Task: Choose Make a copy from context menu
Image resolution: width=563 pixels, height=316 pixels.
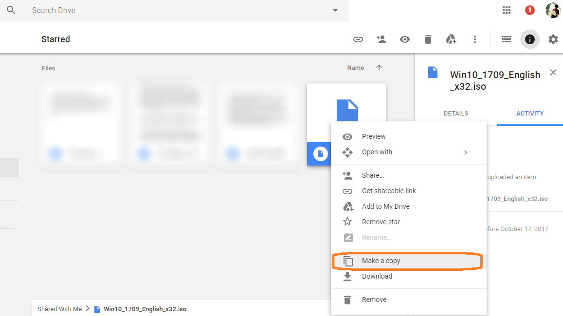Action: [x=381, y=261]
